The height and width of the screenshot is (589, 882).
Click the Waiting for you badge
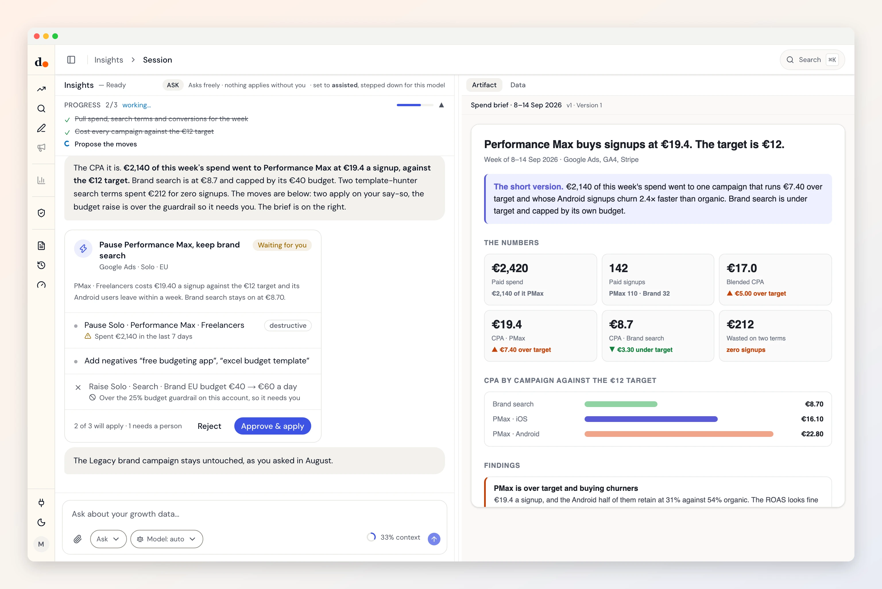(x=282, y=245)
